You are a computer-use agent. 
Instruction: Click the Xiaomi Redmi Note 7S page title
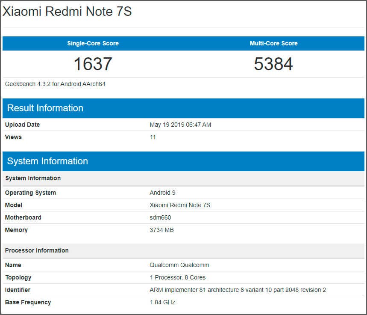(x=66, y=12)
